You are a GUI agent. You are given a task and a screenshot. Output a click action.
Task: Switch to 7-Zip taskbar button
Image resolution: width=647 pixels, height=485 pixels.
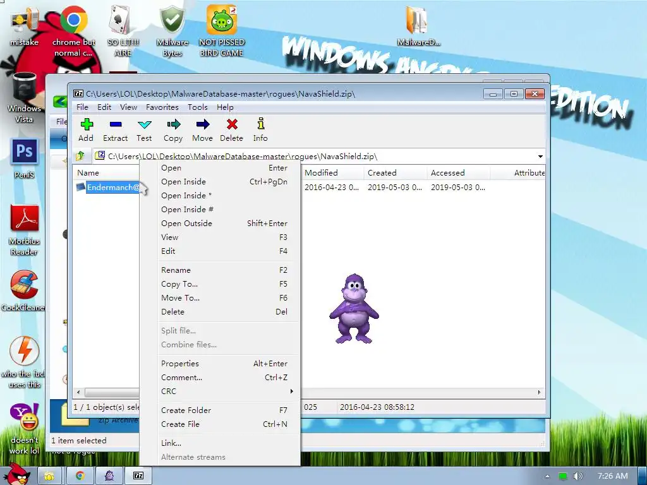[x=138, y=476]
